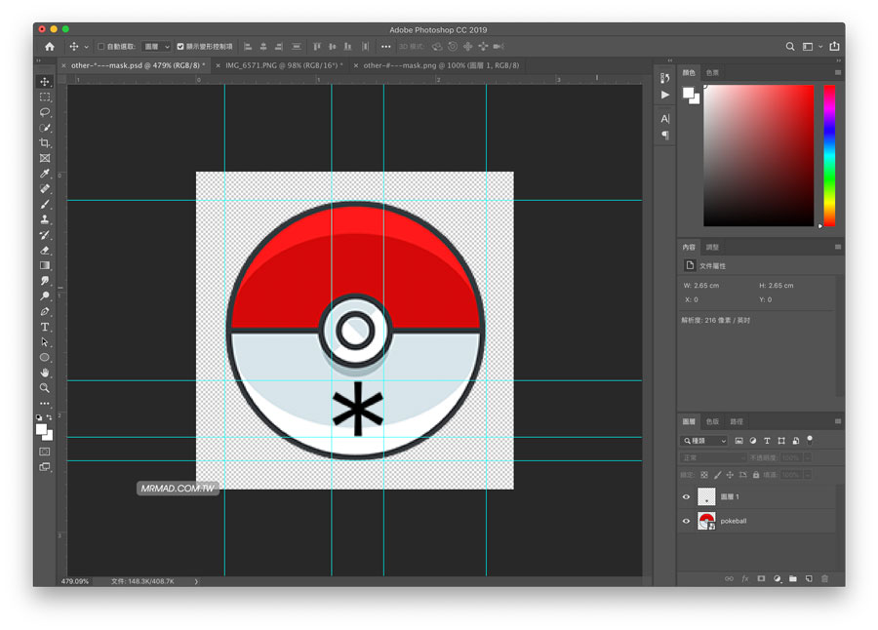878x630 pixels.
Task: Click the Home icon in options bar
Action: pyautogui.click(x=50, y=46)
